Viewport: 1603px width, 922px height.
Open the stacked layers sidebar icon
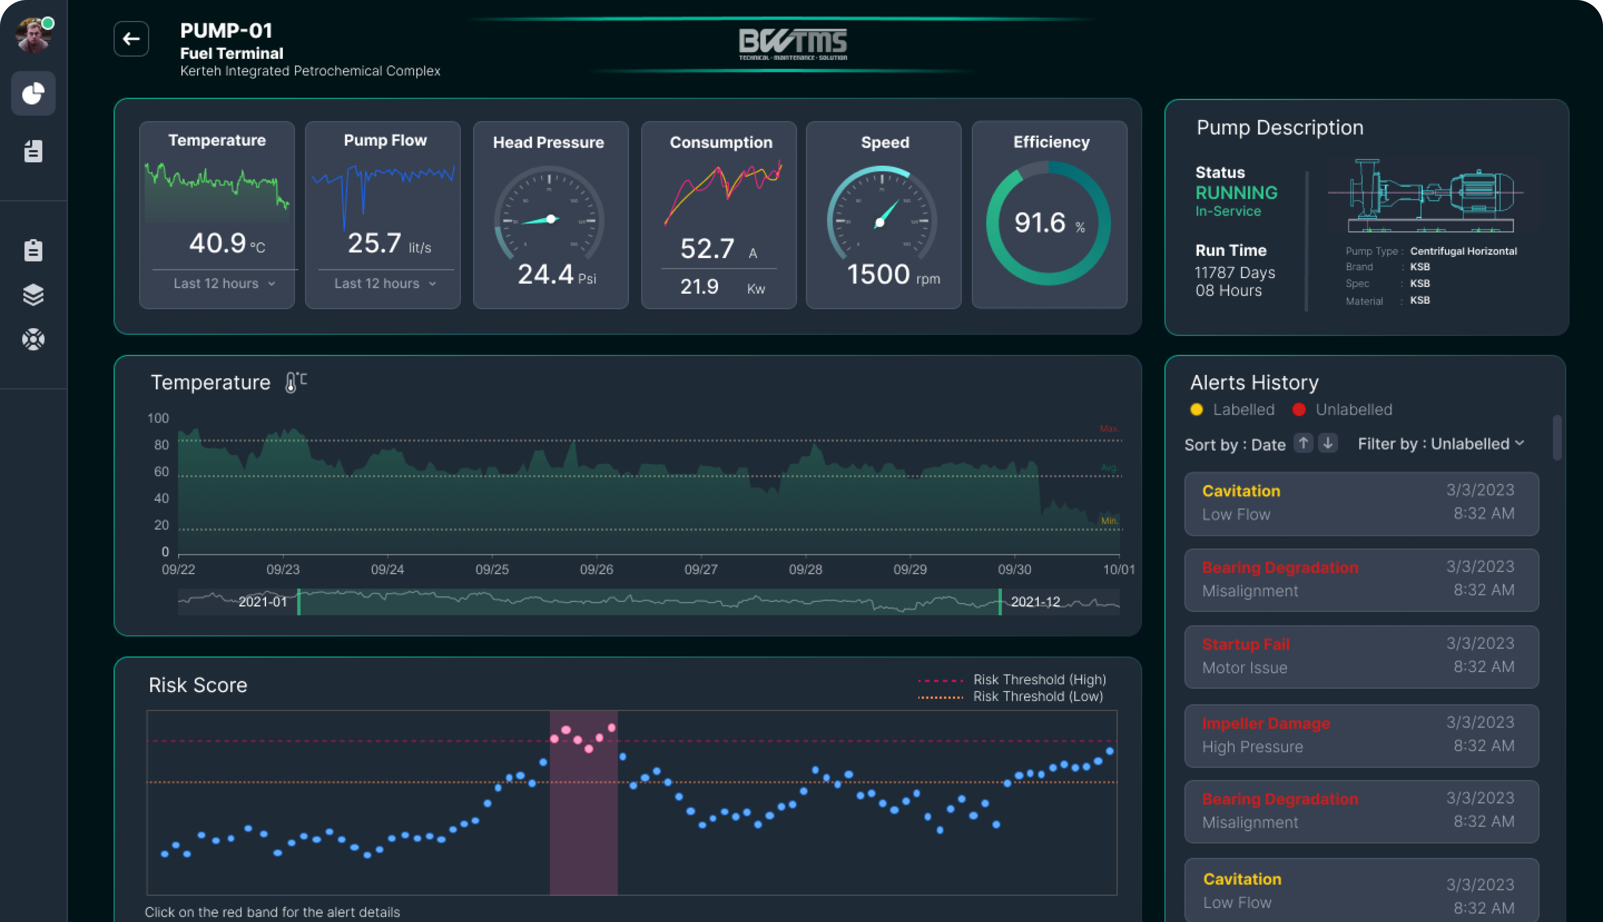(33, 294)
